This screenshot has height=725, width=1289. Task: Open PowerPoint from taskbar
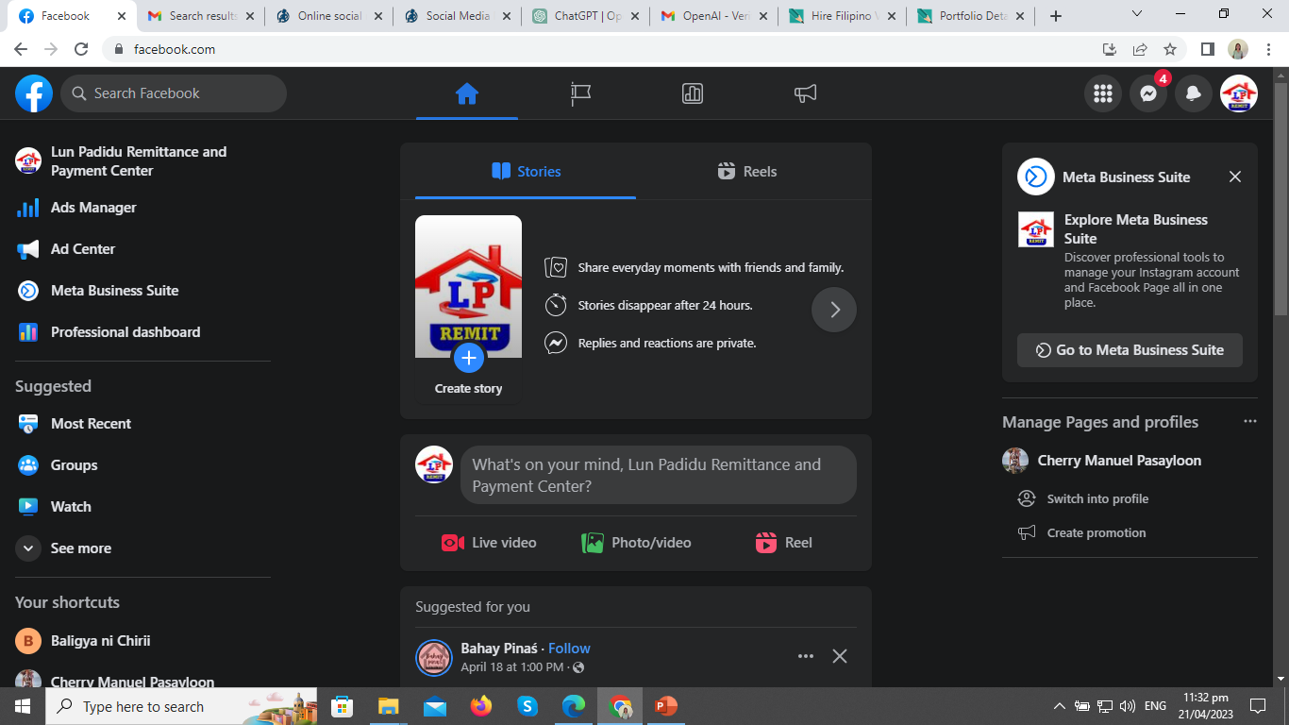click(x=666, y=706)
